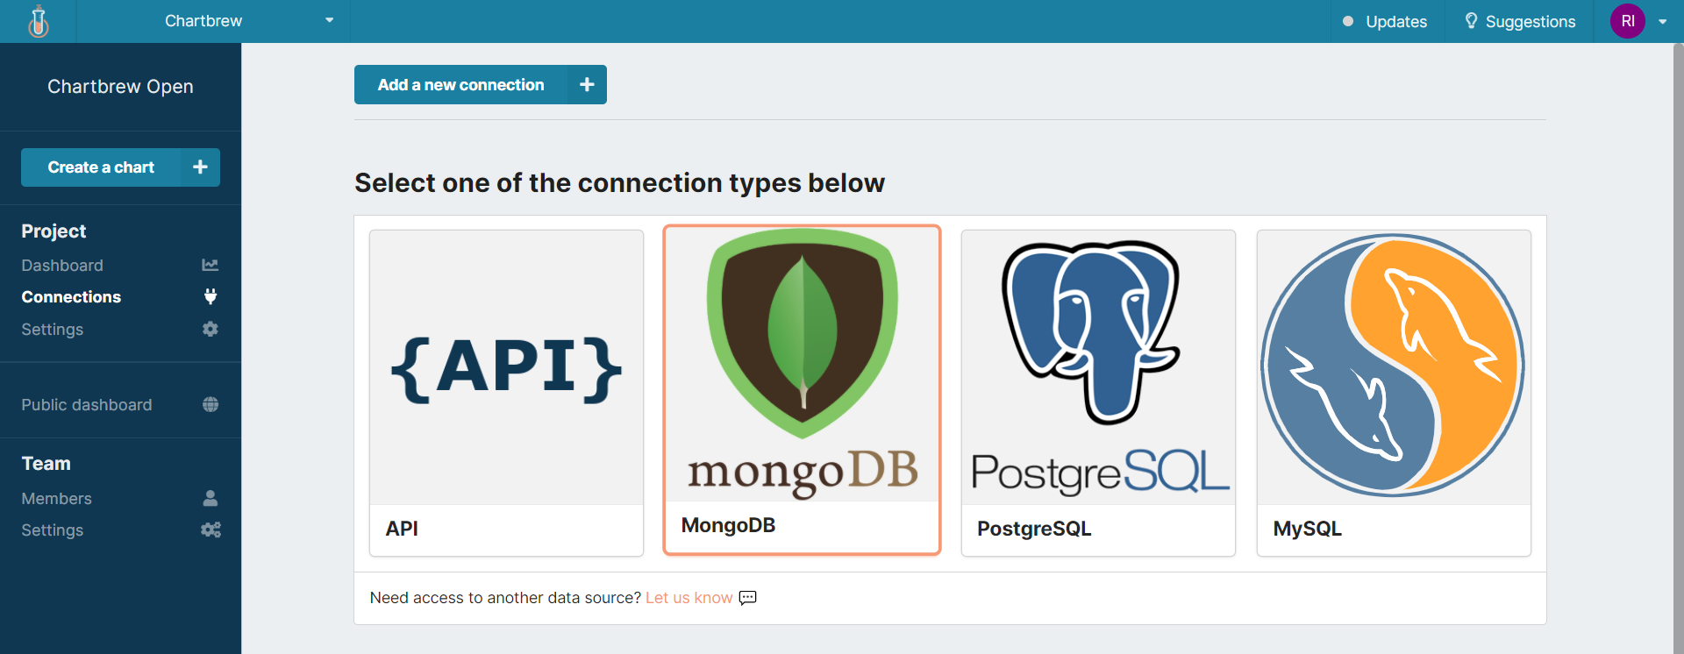Click the PostgreSQL label text

click(x=1034, y=529)
